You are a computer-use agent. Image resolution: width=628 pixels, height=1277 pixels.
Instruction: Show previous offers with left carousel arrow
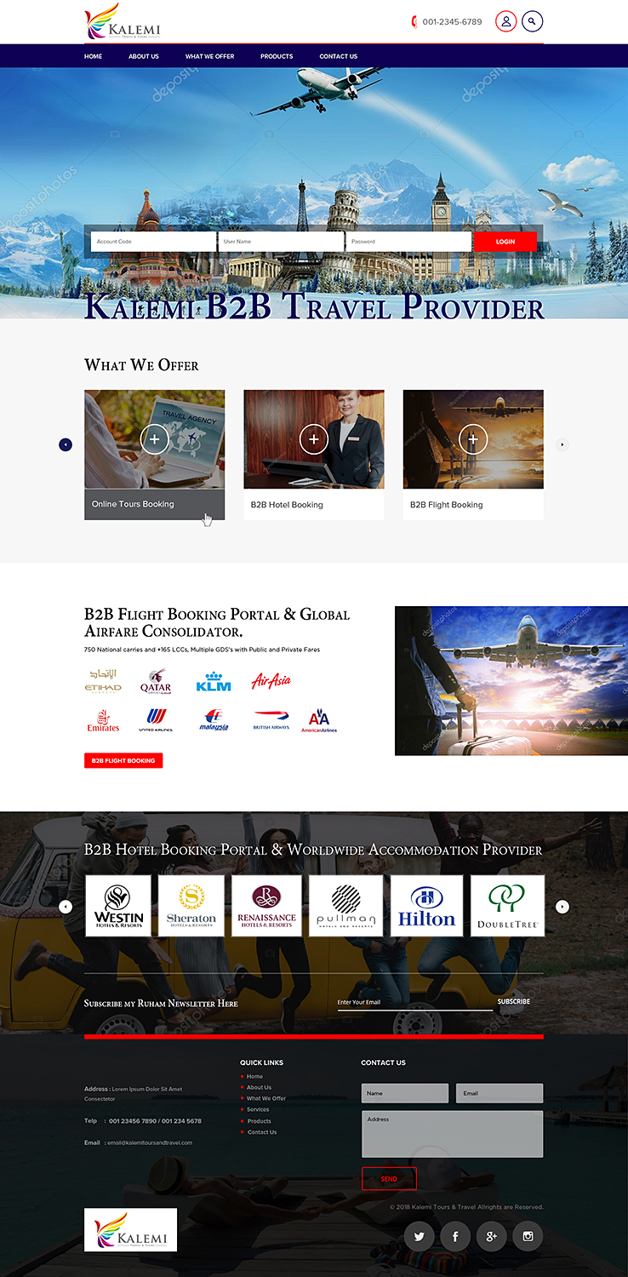coord(66,444)
